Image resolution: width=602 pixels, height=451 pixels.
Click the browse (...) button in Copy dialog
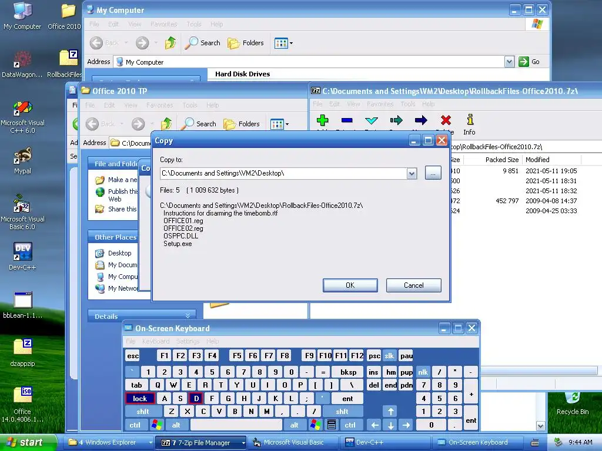(433, 173)
